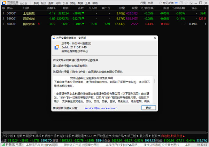Open the 财经 menu

73,3
